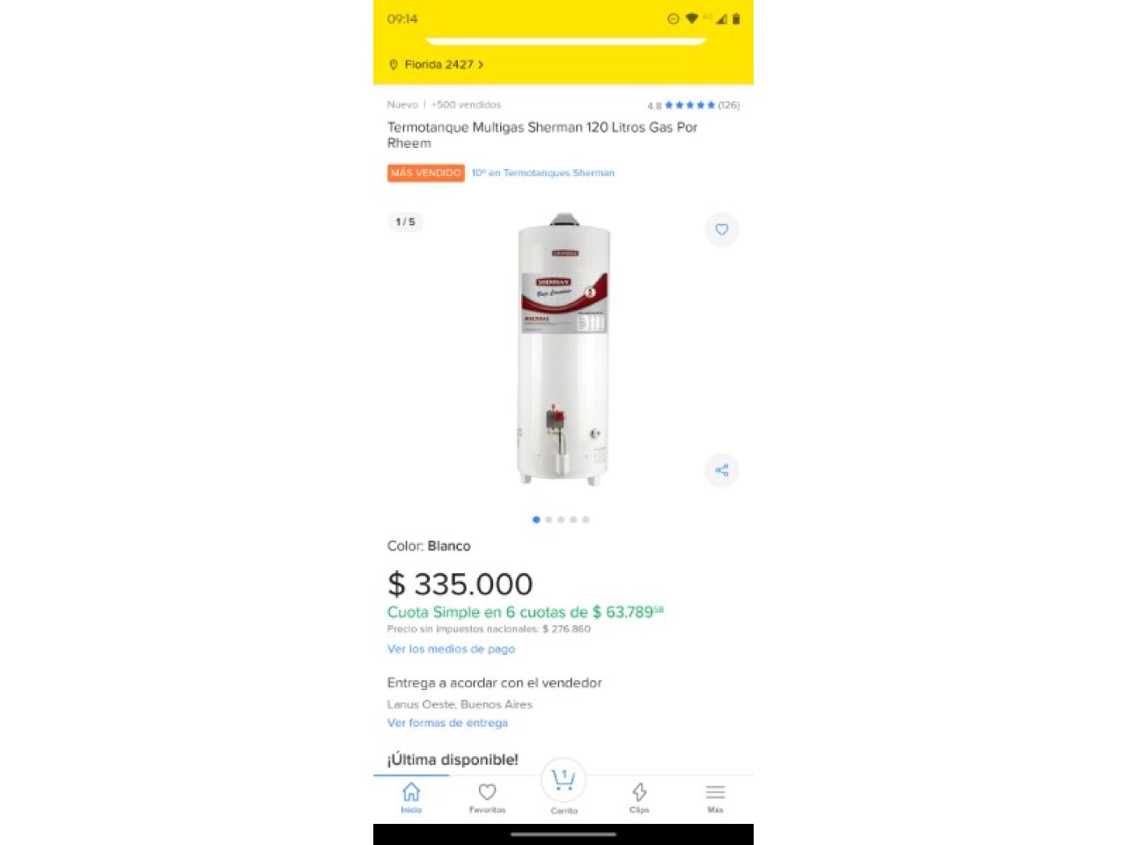Tap the Sherman water heater product image
The height and width of the screenshot is (845, 1127).
coord(563,349)
